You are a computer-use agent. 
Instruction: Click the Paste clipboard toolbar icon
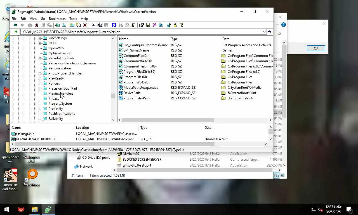(x=106, y=25)
